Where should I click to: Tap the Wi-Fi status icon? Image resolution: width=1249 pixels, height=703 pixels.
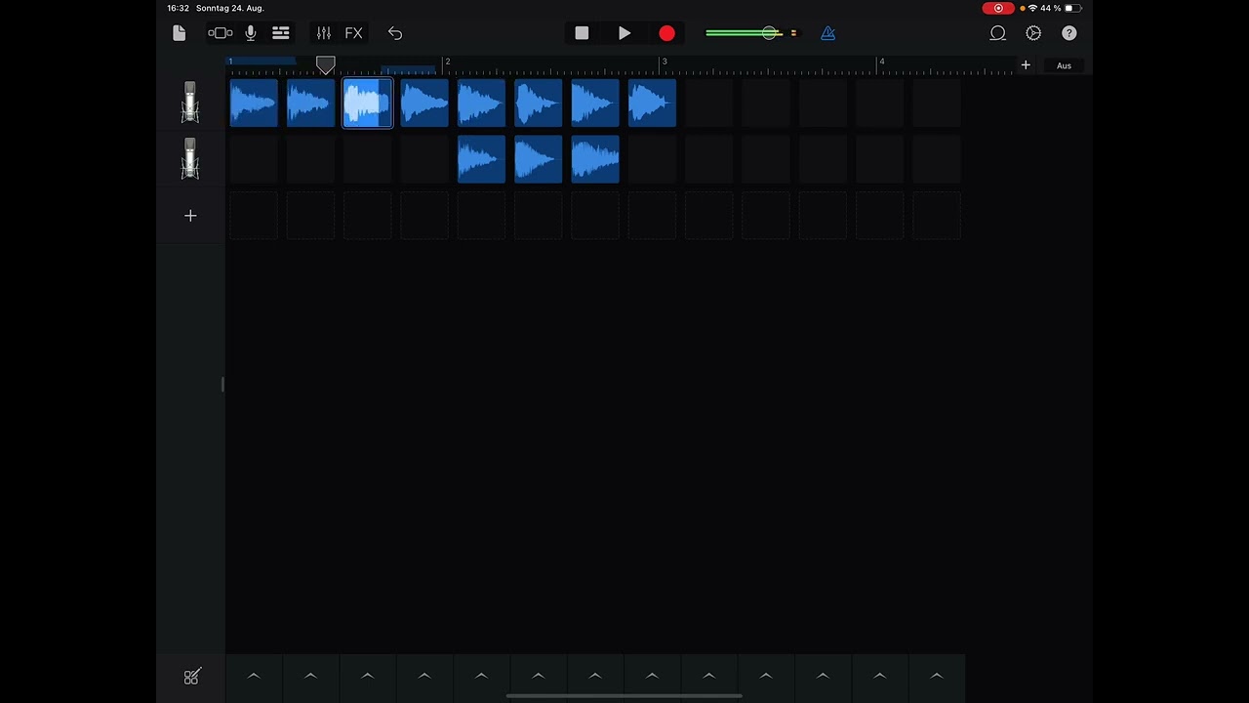coord(1032,8)
